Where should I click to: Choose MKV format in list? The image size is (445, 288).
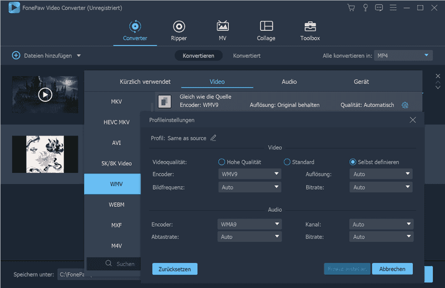[x=116, y=102]
